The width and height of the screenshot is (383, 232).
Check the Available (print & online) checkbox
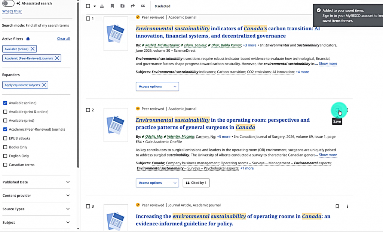click(5, 112)
